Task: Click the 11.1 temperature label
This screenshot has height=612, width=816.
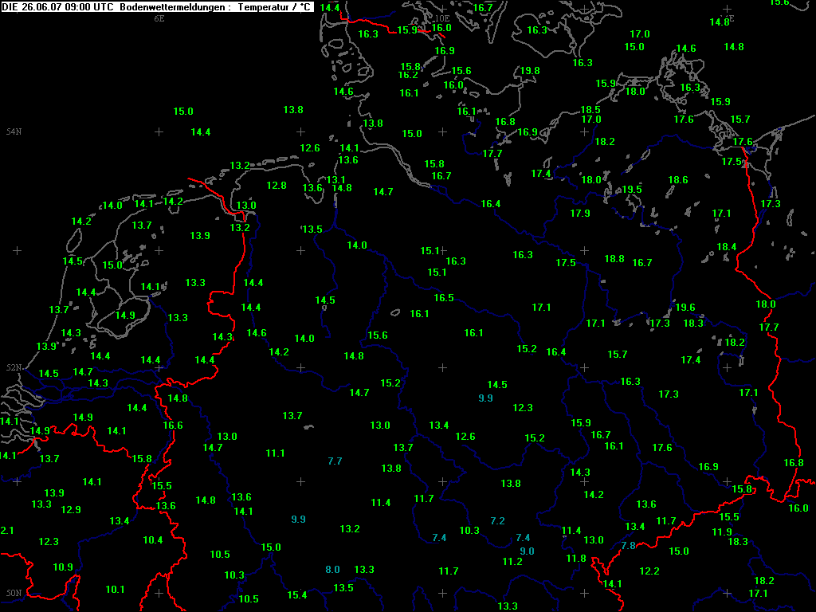Action: pos(276,453)
